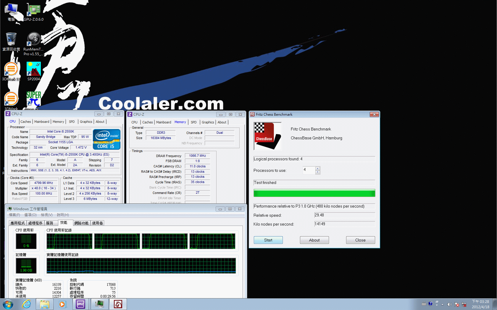Show hidden tray icons arrow
This screenshot has height=310, width=497.
click(443, 304)
